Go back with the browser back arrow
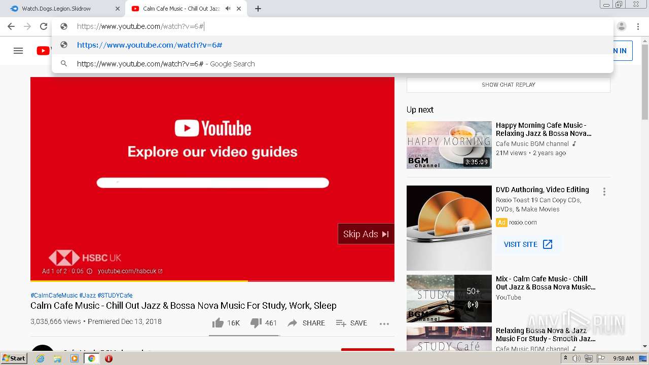The width and height of the screenshot is (649, 365). [11, 26]
